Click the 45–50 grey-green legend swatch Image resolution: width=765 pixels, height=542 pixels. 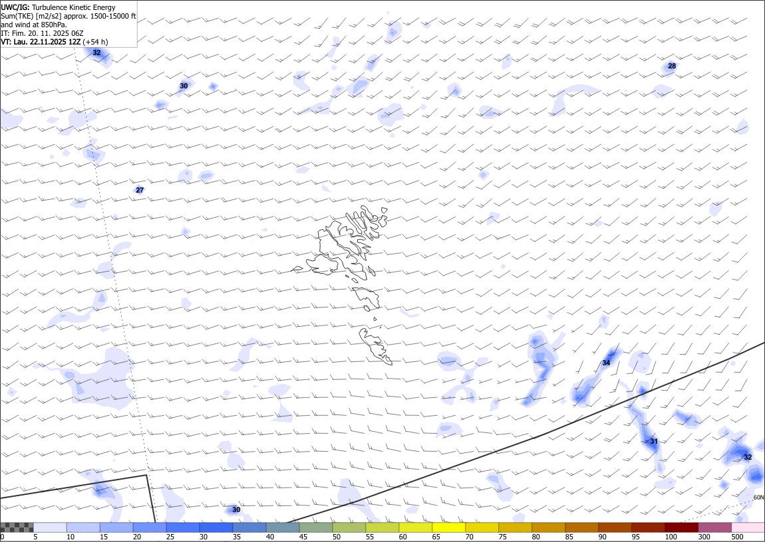pyautogui.click(x=316, y=527)
